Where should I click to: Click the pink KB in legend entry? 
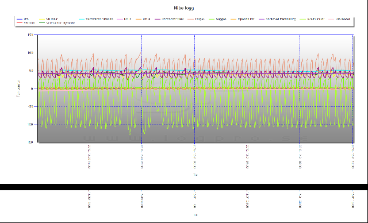coord(124,19)
